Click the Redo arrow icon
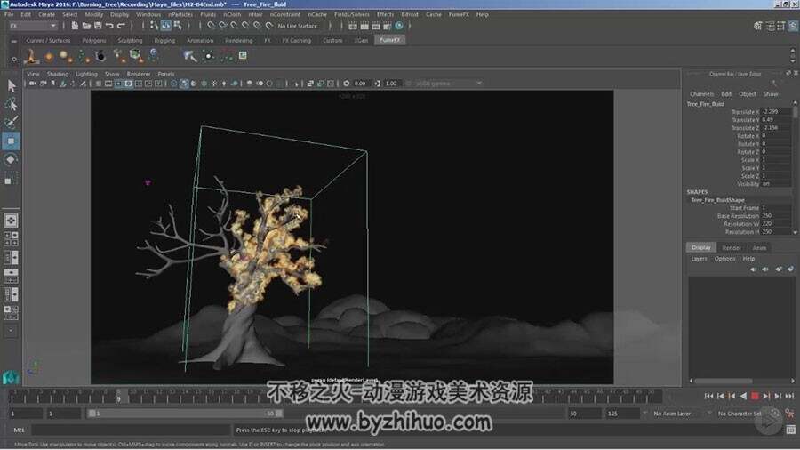Image resolution: width=800 pixels, height=450 pixels. click(x=121, y=26)
